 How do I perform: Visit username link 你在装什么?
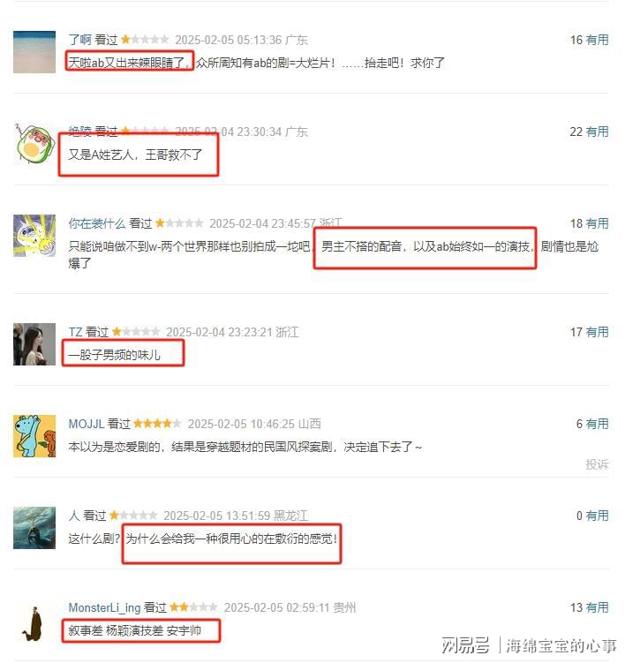pyautogui.click(x=97, y=223)
